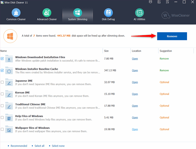Click the Select all link

coord(39,146)
